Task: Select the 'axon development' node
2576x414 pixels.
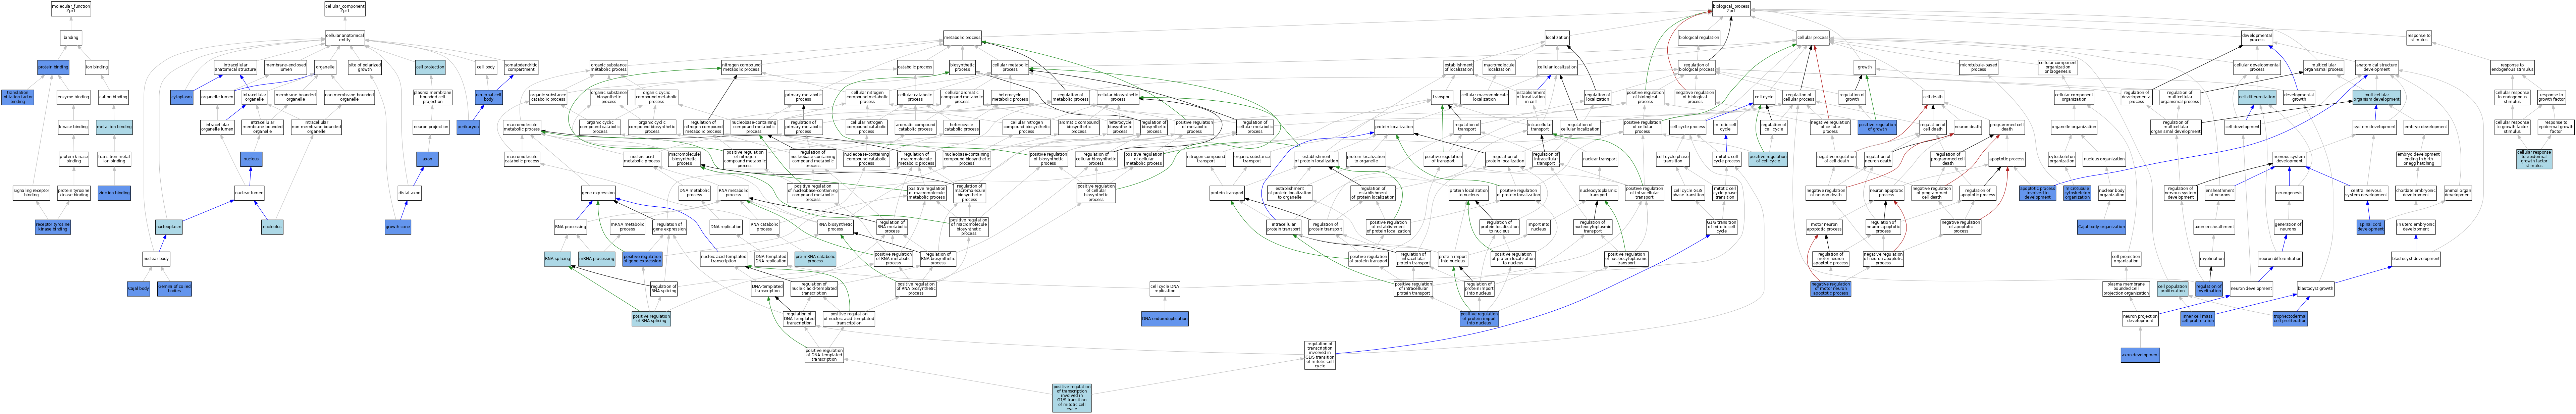Action: [x=2140, y=355]
